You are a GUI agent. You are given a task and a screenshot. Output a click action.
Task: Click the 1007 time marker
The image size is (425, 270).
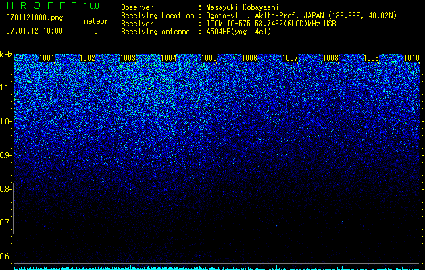(x=290, y=58)
